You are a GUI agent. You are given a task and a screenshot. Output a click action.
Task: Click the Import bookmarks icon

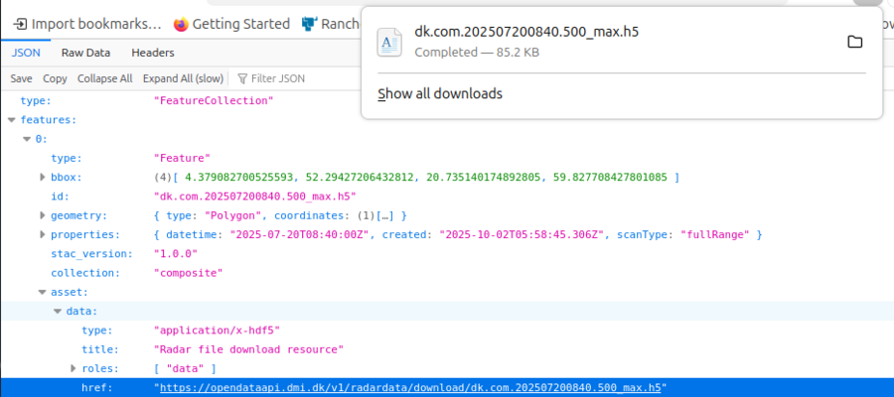coord(20,24)
